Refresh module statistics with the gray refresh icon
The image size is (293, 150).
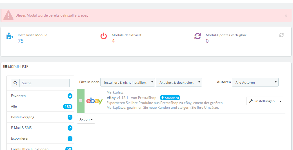pos(281,35)
